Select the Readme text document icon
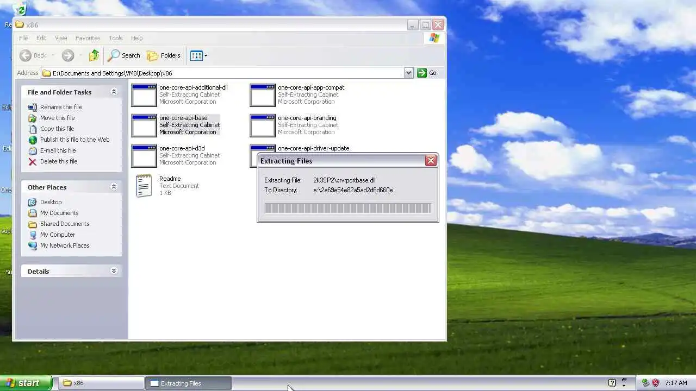696x391 pixels. 144,186
